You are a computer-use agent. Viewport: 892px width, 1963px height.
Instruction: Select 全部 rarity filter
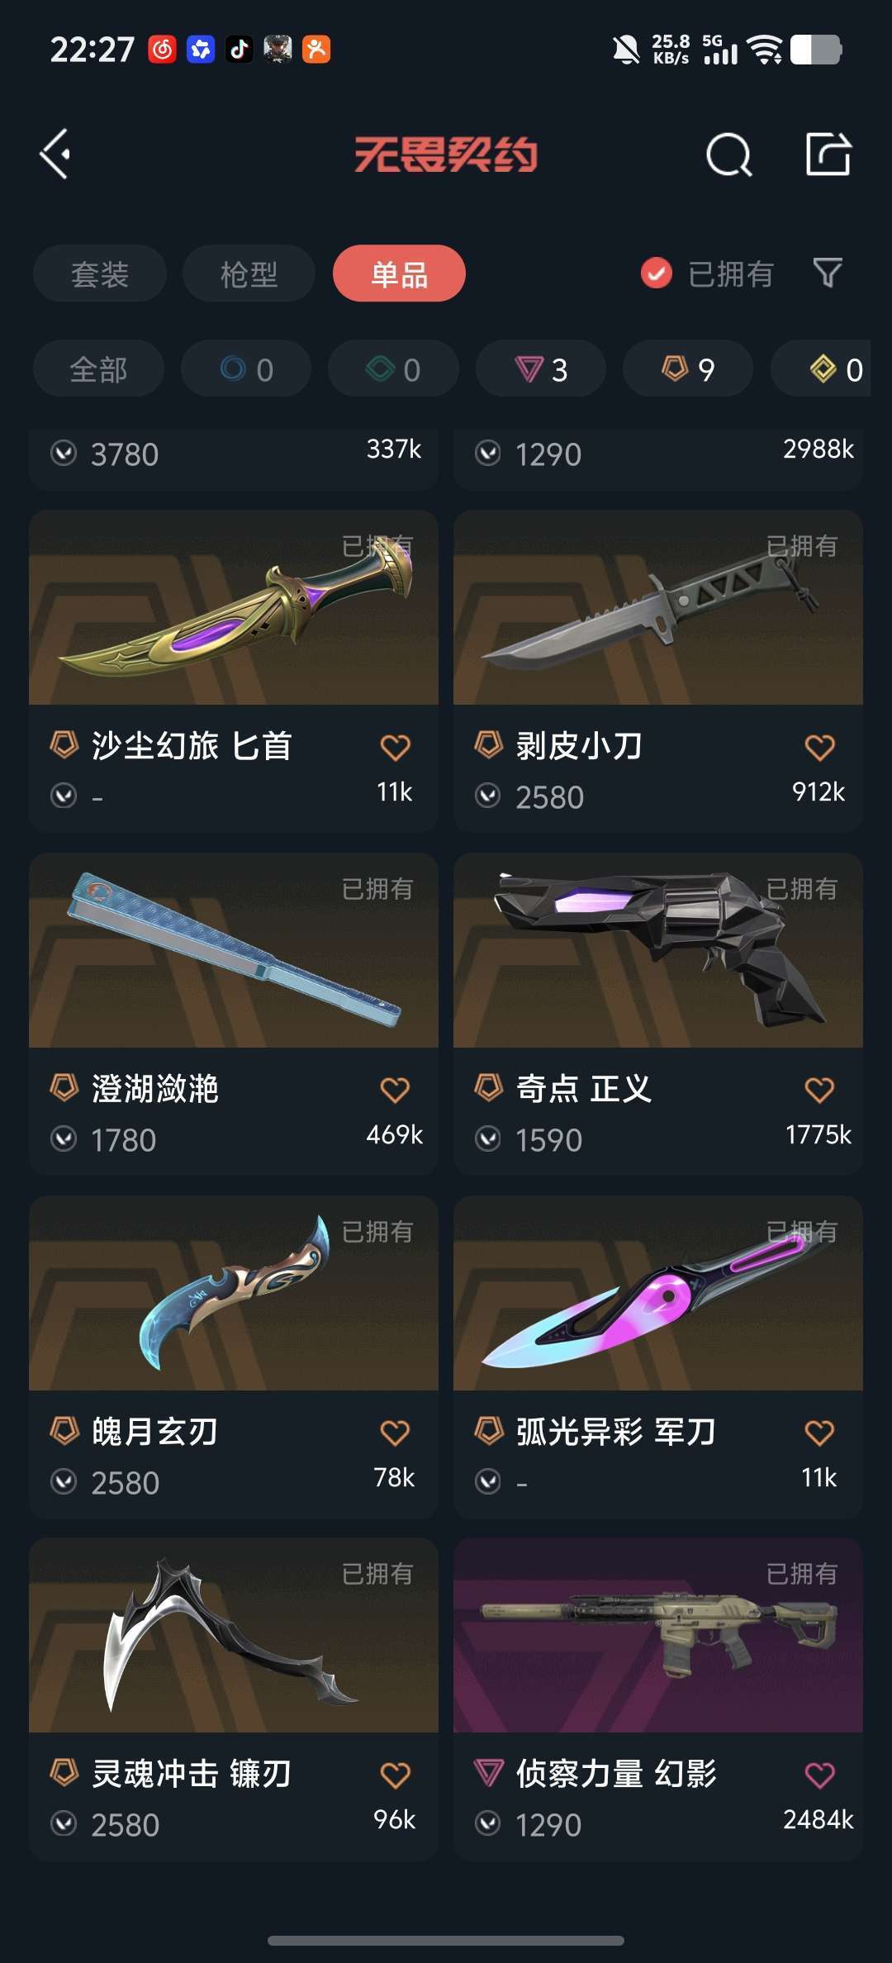point(98,368)
